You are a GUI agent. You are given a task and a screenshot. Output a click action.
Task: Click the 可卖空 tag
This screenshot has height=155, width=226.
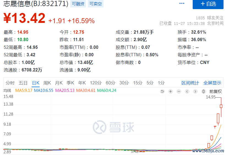point(96,4)
